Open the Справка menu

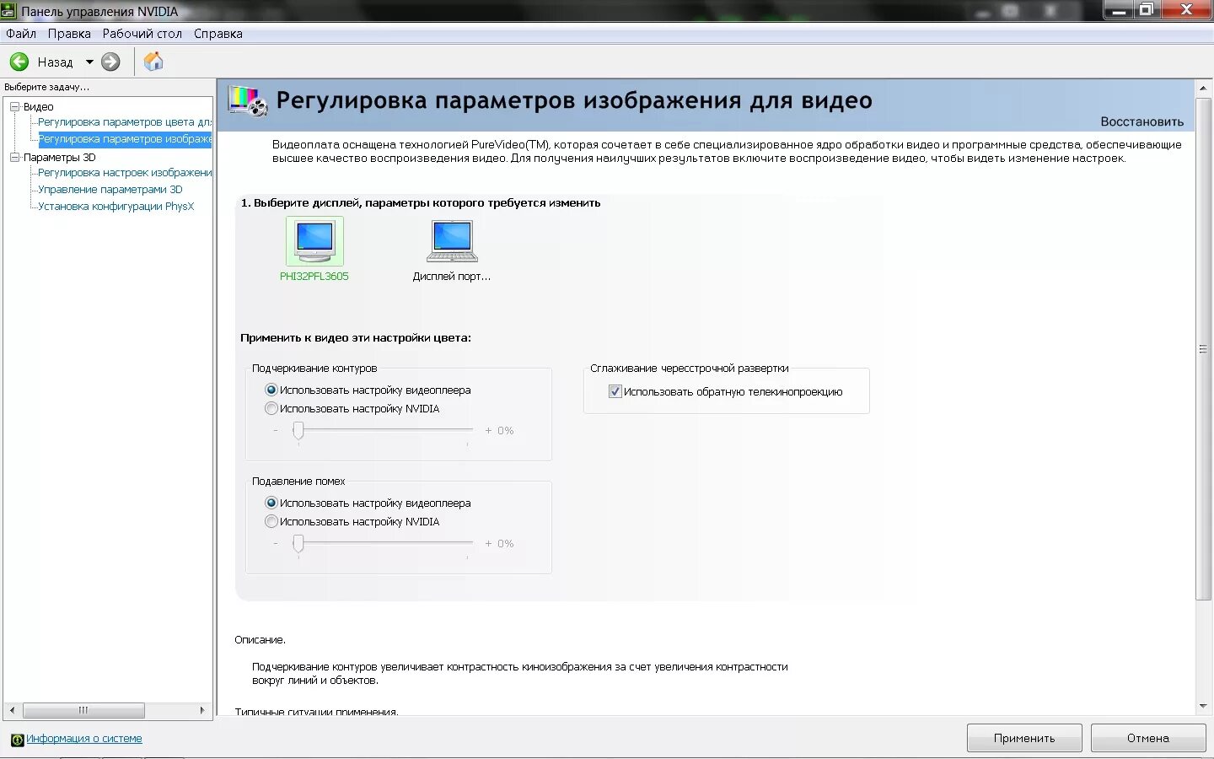pos(218,34)
